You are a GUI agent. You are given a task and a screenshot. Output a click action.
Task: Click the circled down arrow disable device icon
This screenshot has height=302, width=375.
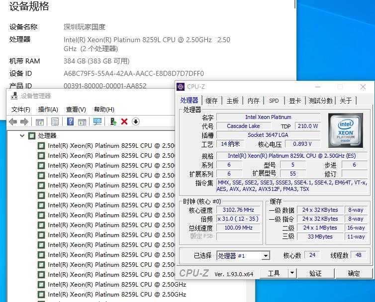136,121
